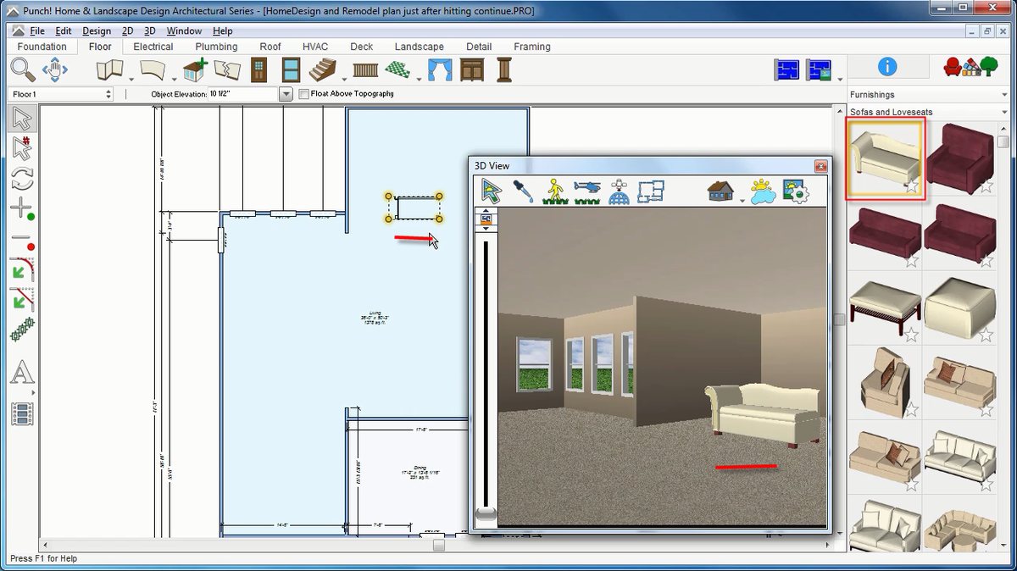Select the Zoom magnifier tool
Screen dimensions: 1017x571
(x=23, y=69)
